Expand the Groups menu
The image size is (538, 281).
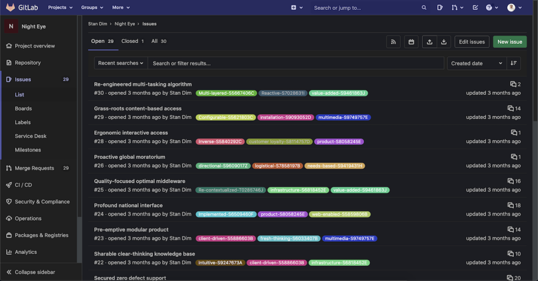tap(92, 7)
